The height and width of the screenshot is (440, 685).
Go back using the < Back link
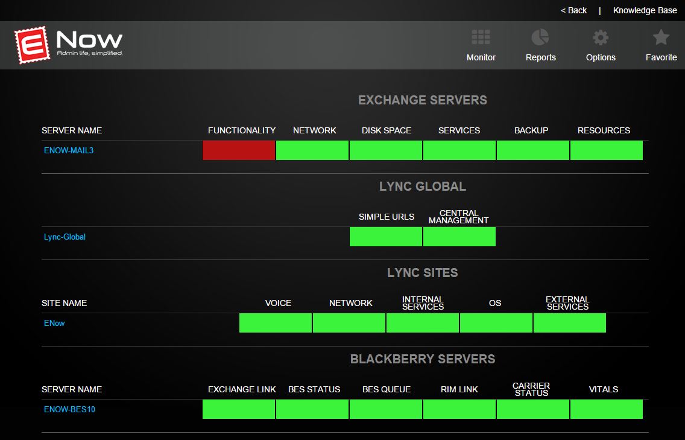point(573,10)
